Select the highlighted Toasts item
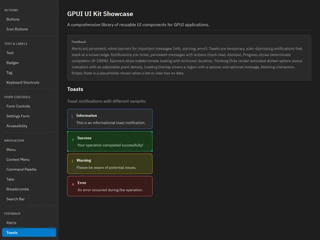320x240 pixels. coord(29,232)
